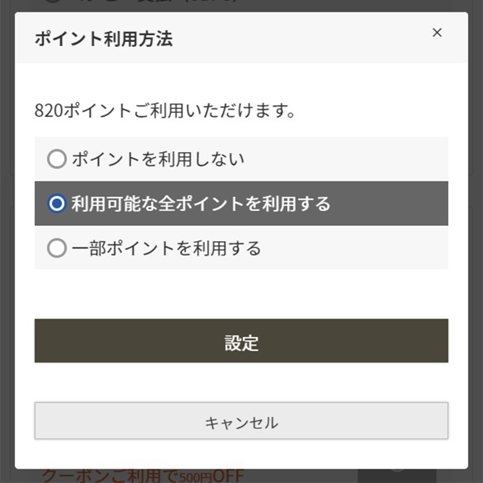Click white space between 設定 and キャンセル

click(241, 382)
